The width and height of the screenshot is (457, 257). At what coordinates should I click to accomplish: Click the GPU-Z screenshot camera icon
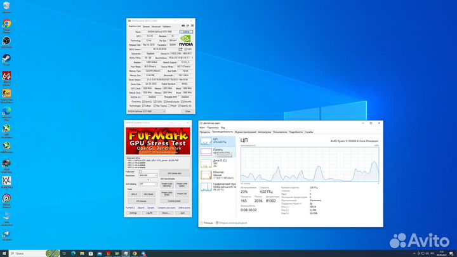tap(183, 26)
